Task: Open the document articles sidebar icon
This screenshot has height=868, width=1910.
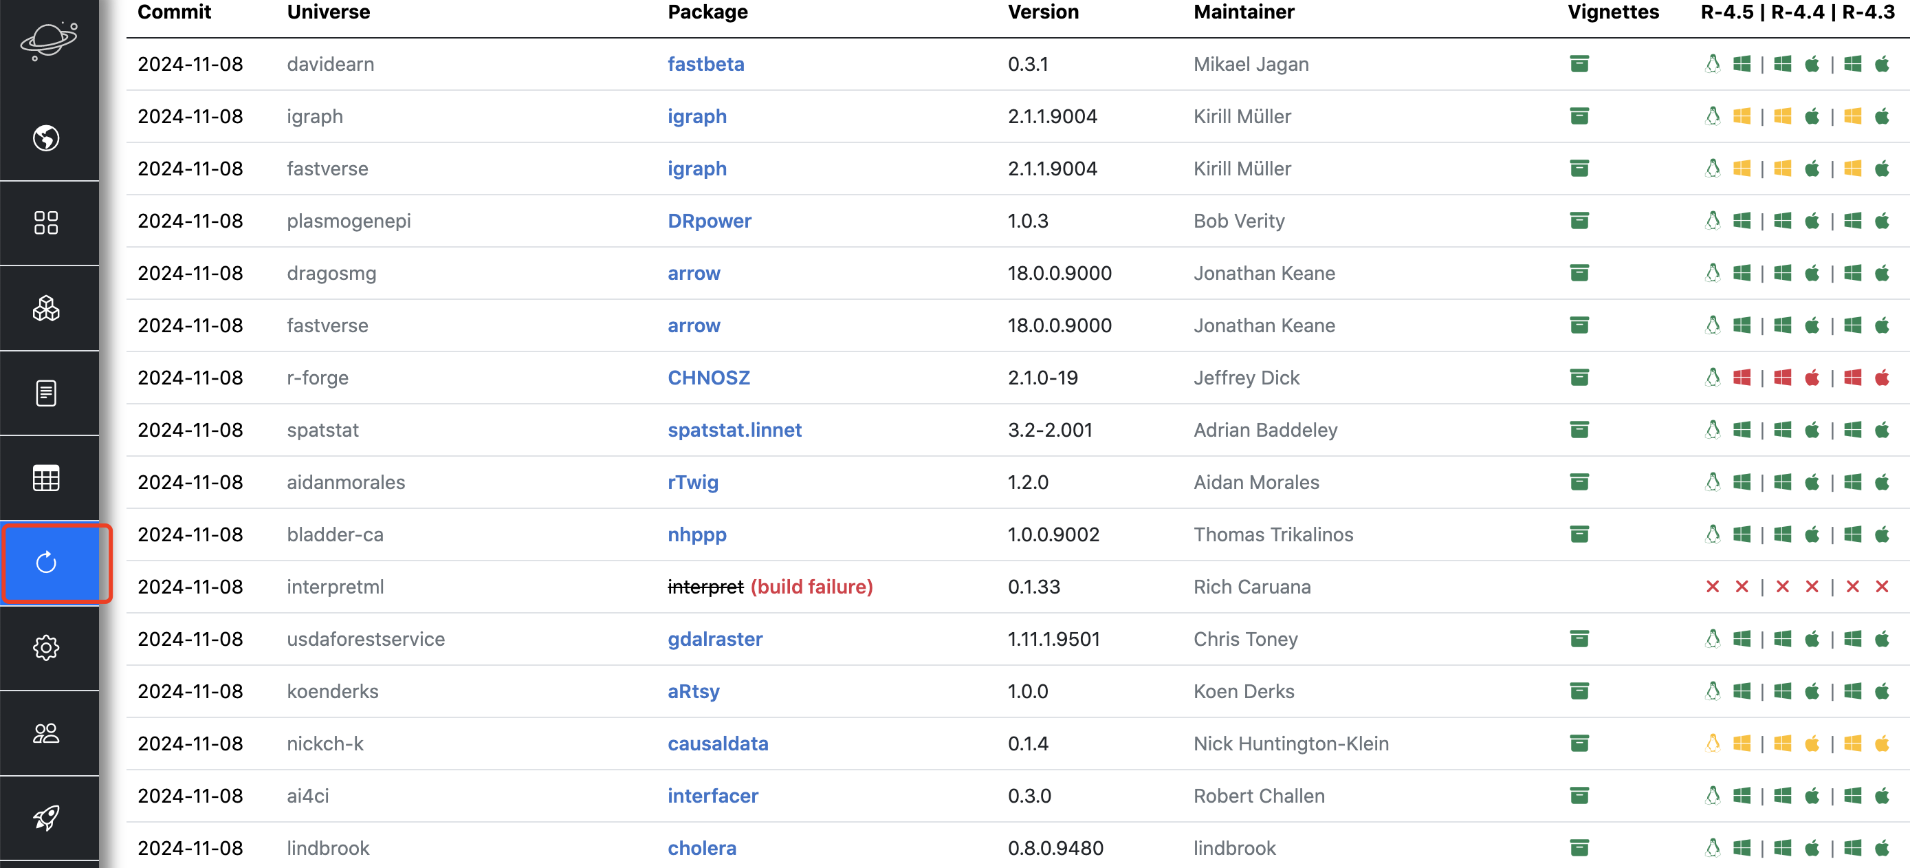Action: coord(46,393)
